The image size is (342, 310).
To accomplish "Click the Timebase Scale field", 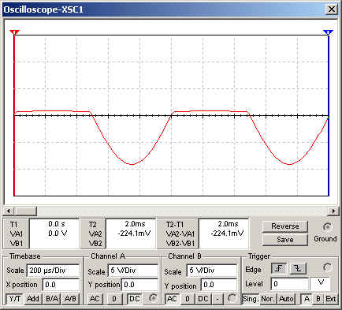I will (54, 271).
